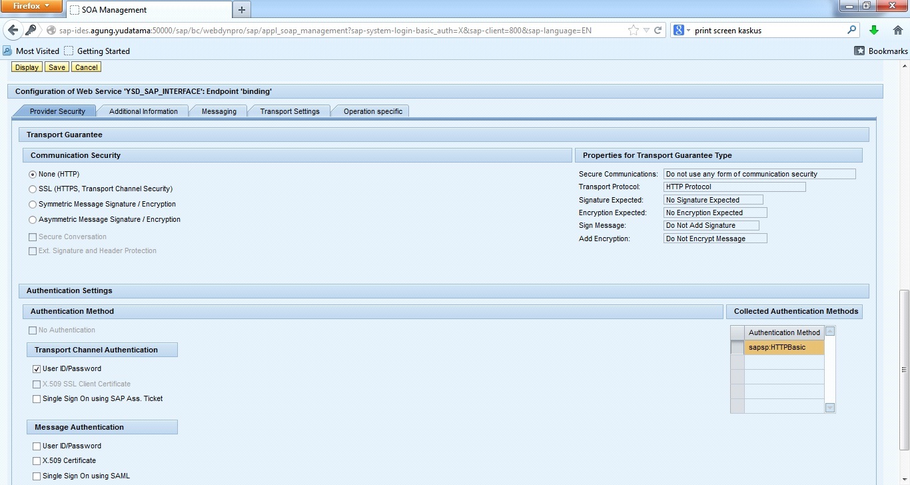Click the reload page icon
Viewport: 910px width, 485px height.
658,31
